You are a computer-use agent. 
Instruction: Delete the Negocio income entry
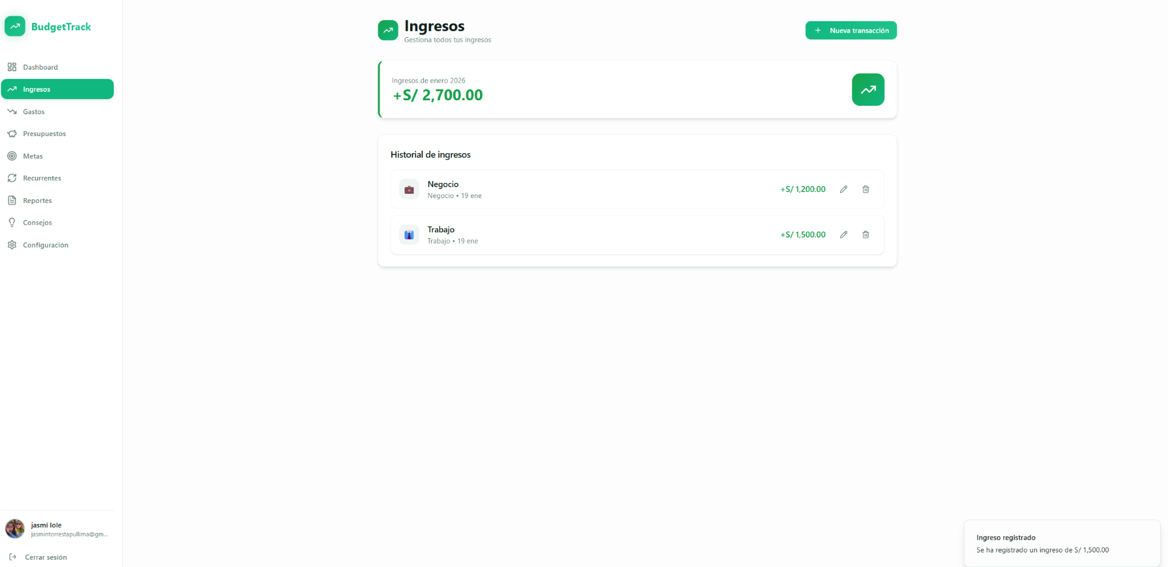866,189
